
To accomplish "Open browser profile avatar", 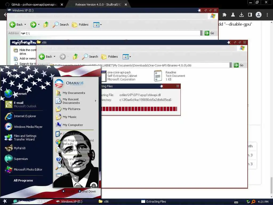I will (259, 15).
